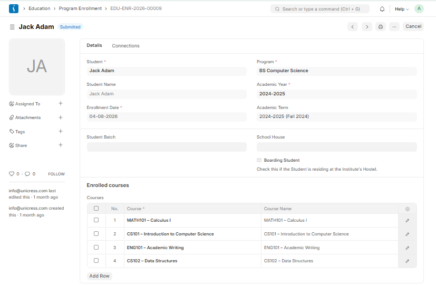Edit the CS102 Data Structures row pencil
The height and width of the screenshot is (286, 436).
click(408, 261)
